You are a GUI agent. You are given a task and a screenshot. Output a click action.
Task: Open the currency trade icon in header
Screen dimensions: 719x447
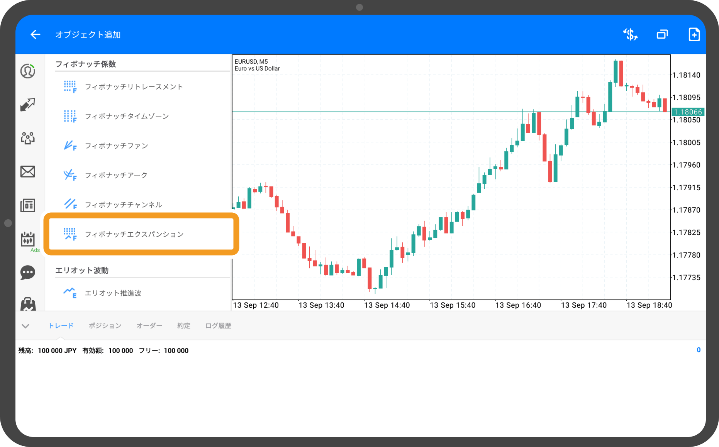click(630, 35)
